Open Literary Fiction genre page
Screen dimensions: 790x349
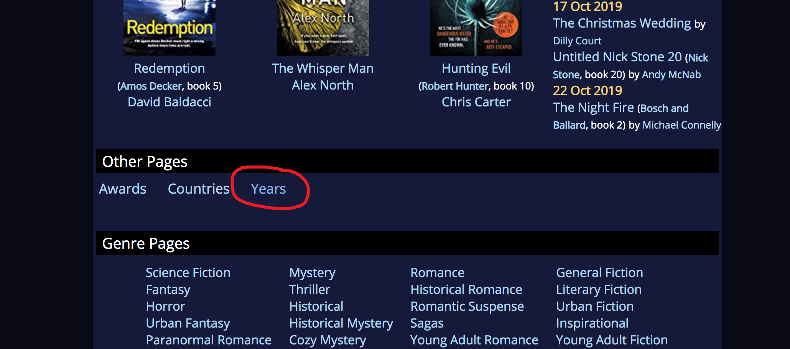coord(599,289)
